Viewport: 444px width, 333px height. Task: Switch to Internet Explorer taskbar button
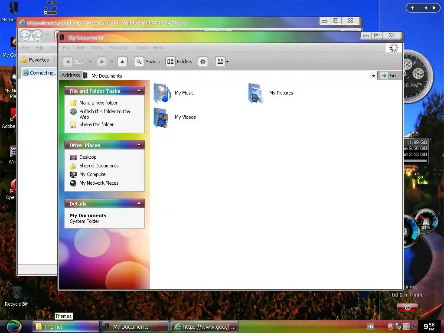[205, 326]
